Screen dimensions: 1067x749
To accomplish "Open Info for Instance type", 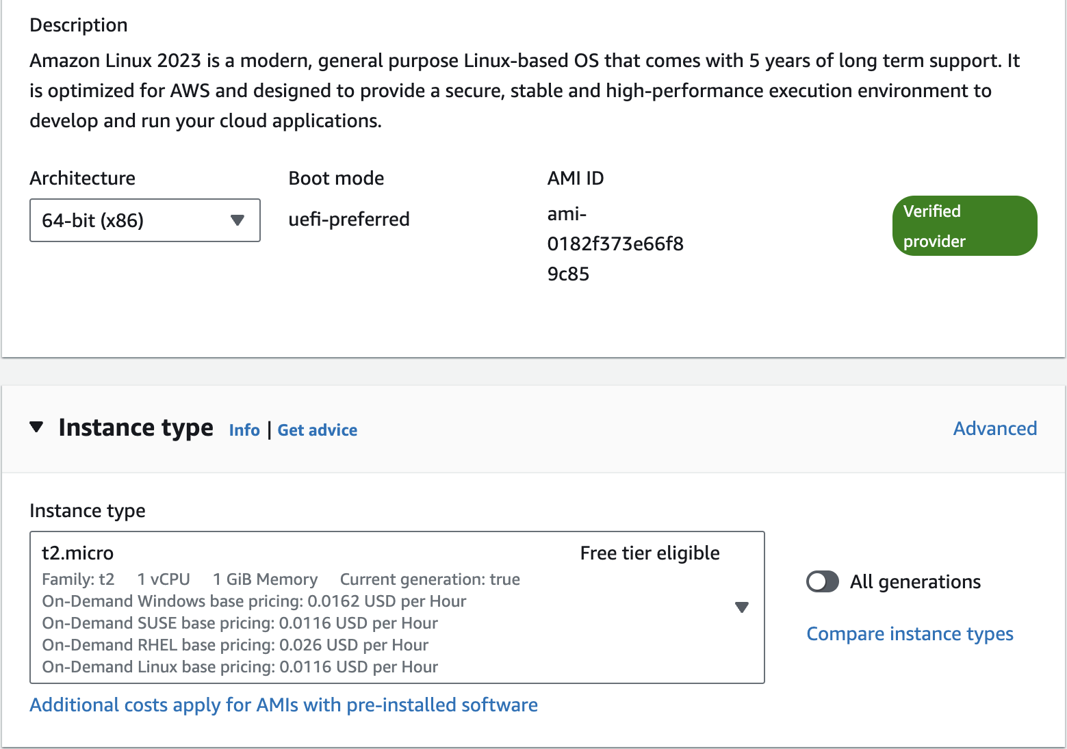I will [244, 430].
